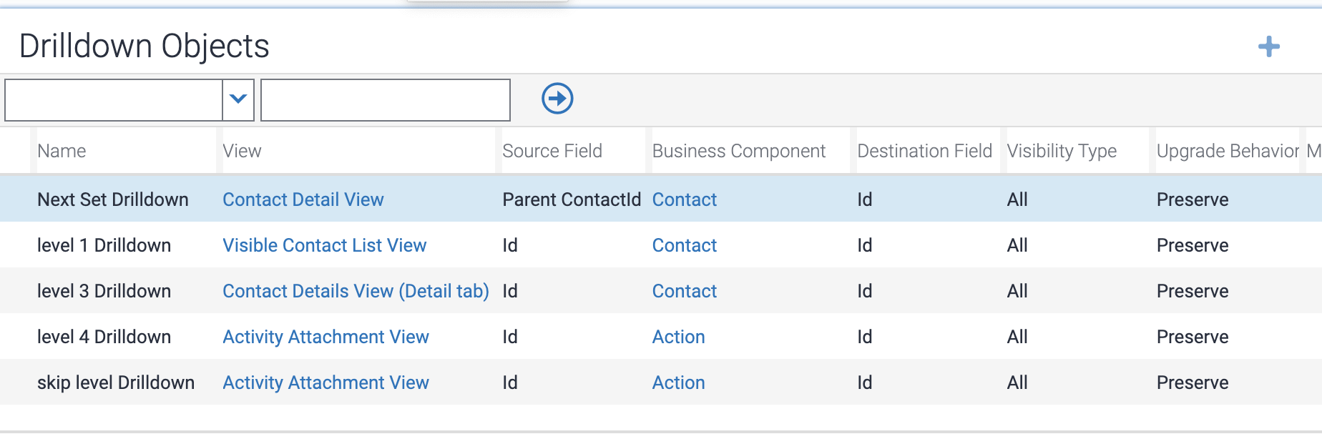
Task: Open Contact Details View (Detail tab) link
Action: tap(356, 291)
